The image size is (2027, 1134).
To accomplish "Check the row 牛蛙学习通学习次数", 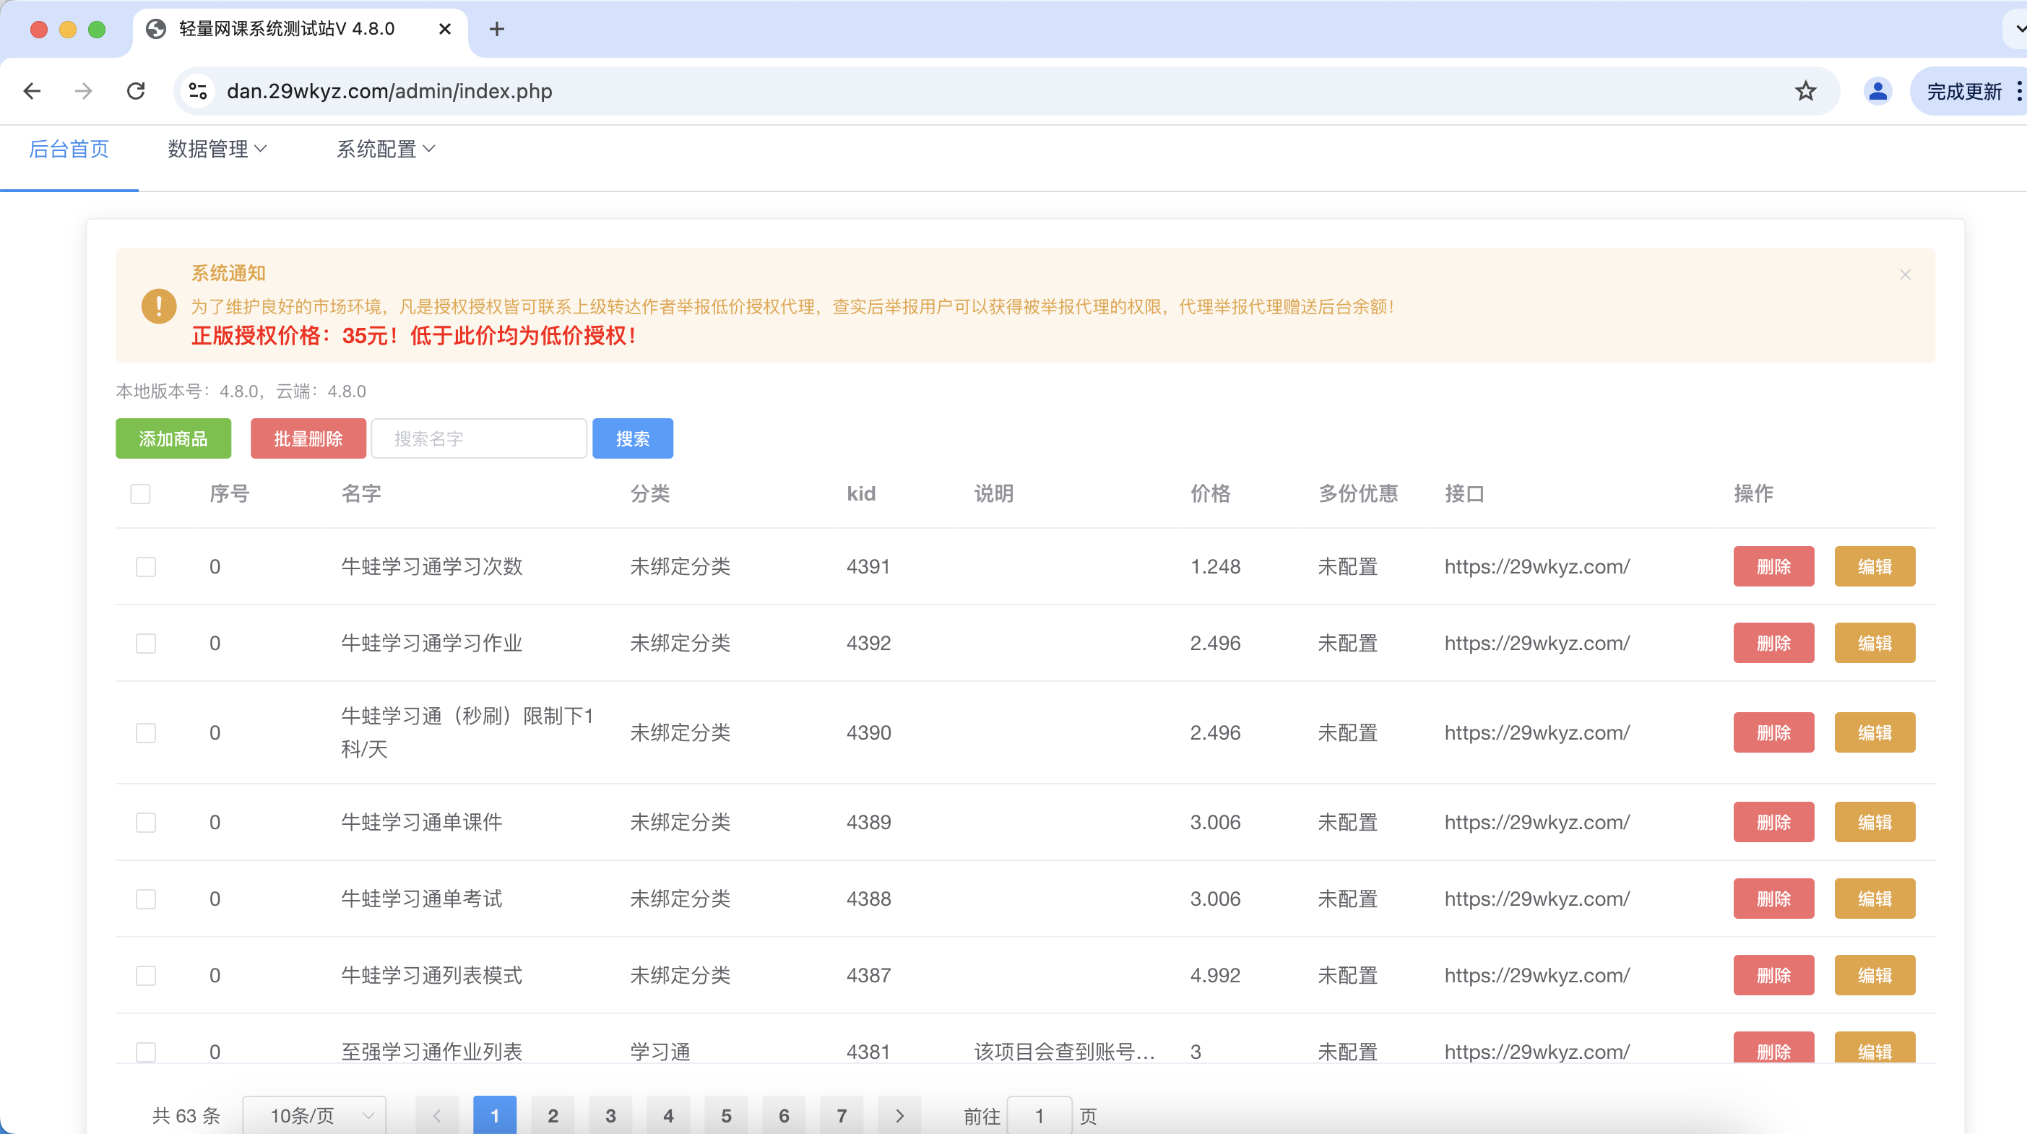I will tap(146, 566).
